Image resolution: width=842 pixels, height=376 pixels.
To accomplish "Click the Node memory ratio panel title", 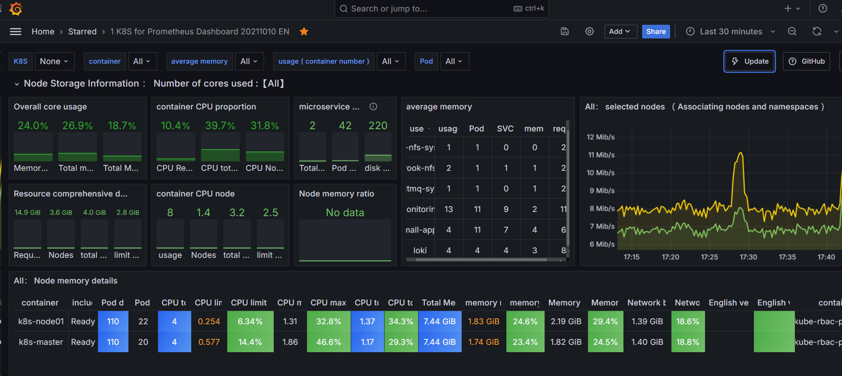I will tap(336, 194).
